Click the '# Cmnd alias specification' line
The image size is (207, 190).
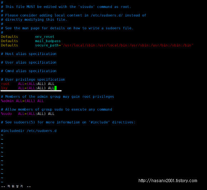[29, 71]
